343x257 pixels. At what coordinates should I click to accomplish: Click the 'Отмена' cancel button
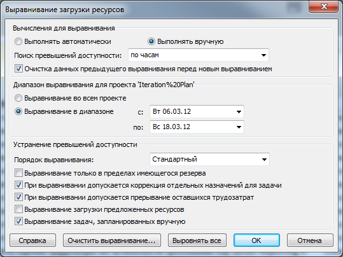310,240
